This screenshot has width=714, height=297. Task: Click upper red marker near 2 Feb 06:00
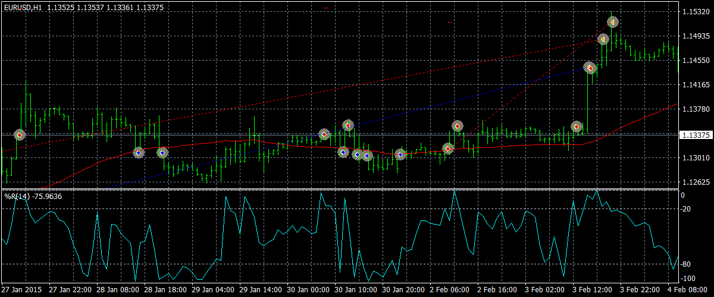[457, 126]
